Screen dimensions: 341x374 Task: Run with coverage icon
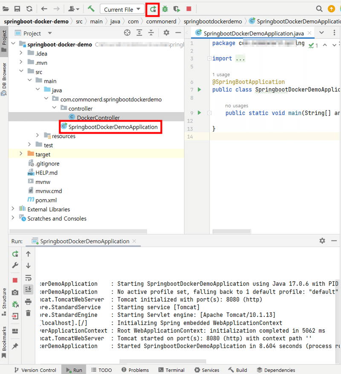point(176,9)
